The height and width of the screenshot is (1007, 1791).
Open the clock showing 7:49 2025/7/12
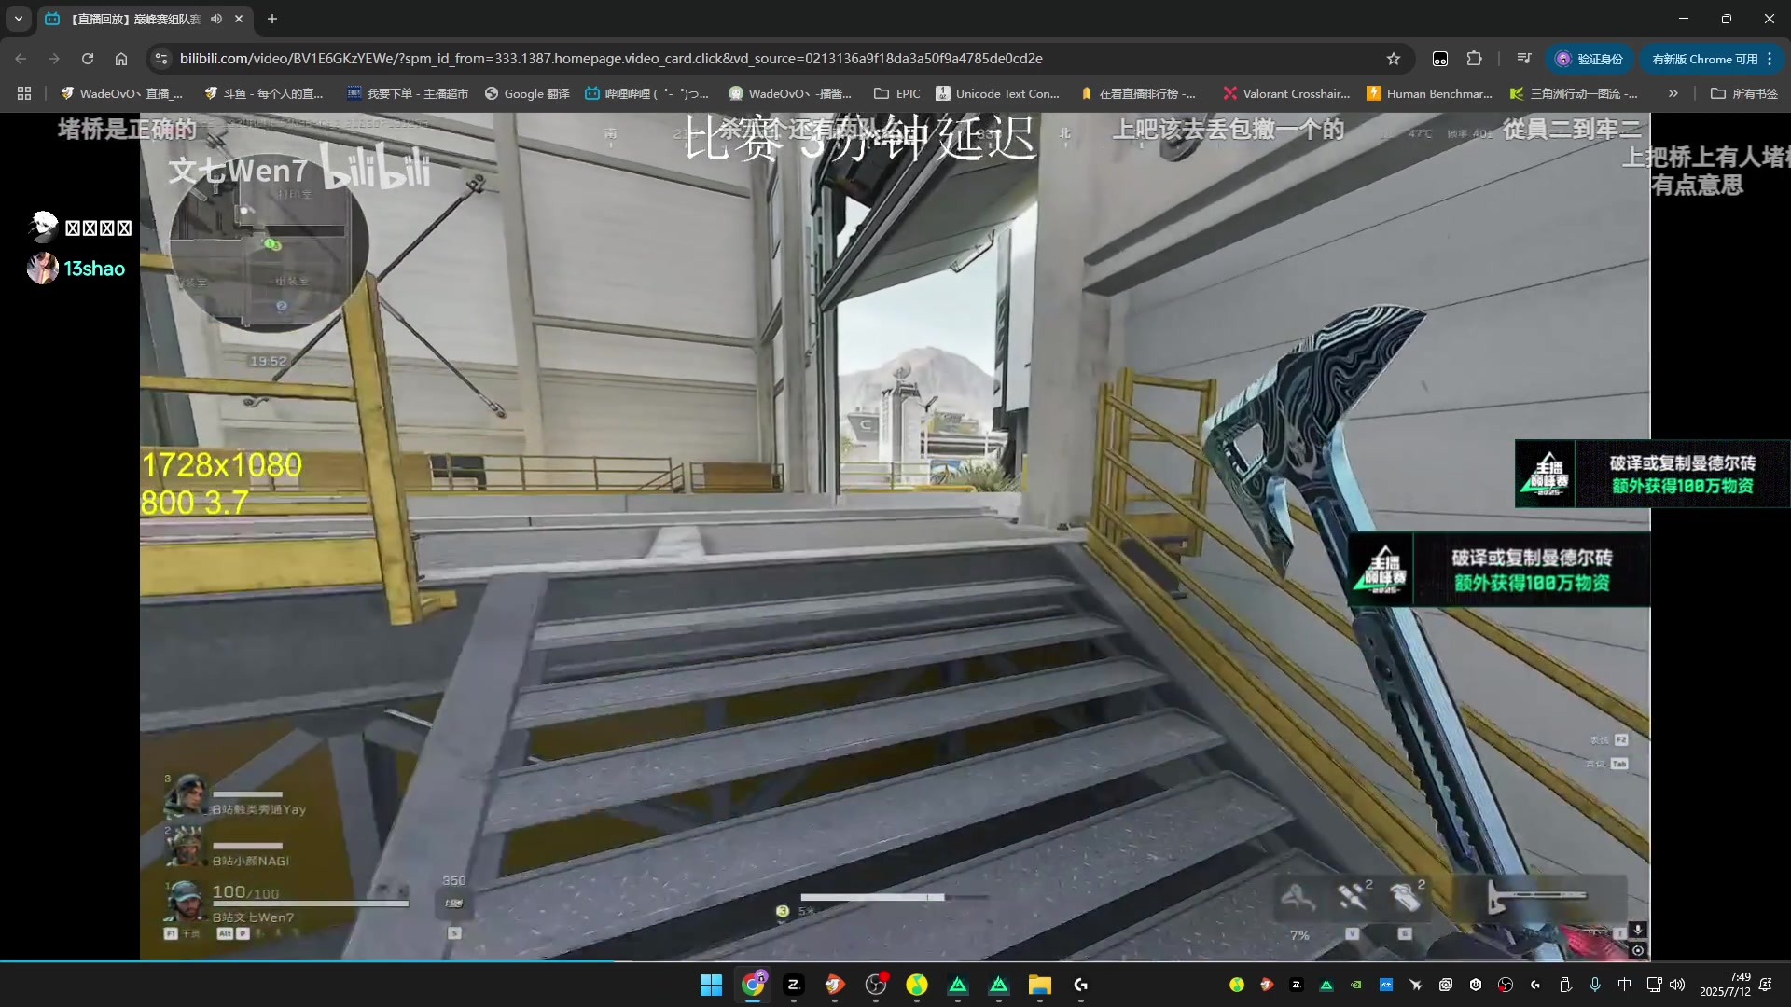(1725, 985)
